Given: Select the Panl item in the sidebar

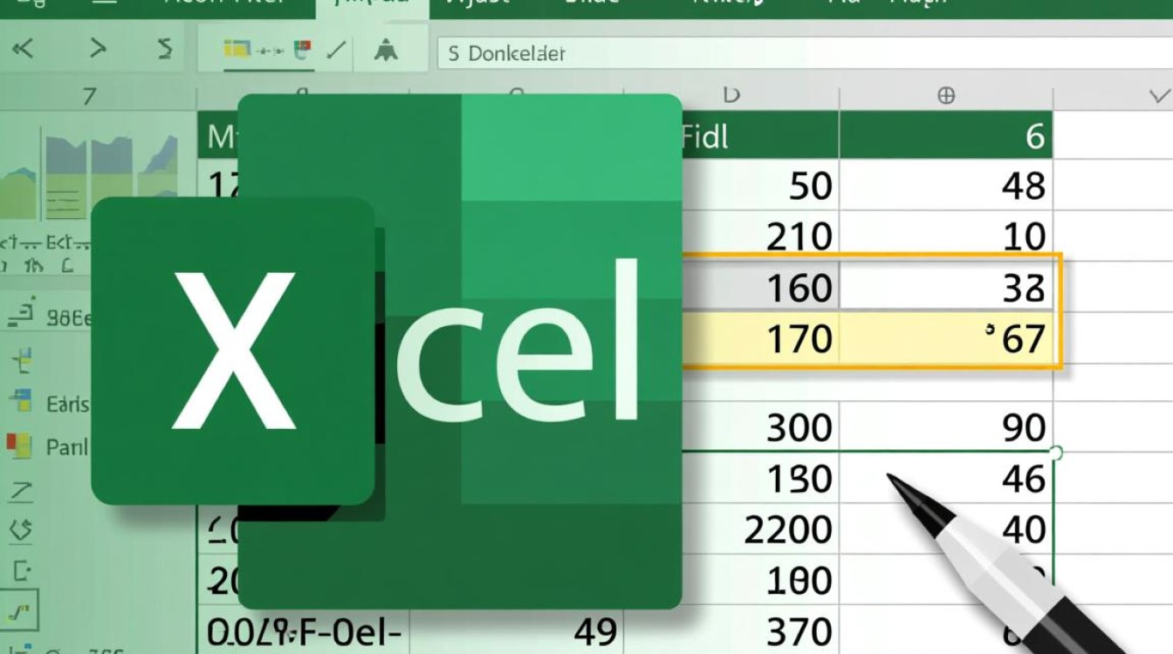Looking at the screenshot, I should point(66,447).
